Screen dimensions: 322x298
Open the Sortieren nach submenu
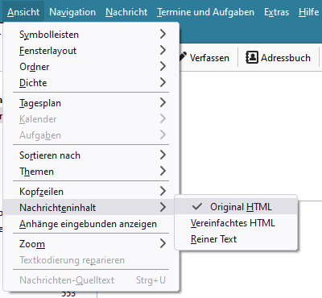click(91, 155)
